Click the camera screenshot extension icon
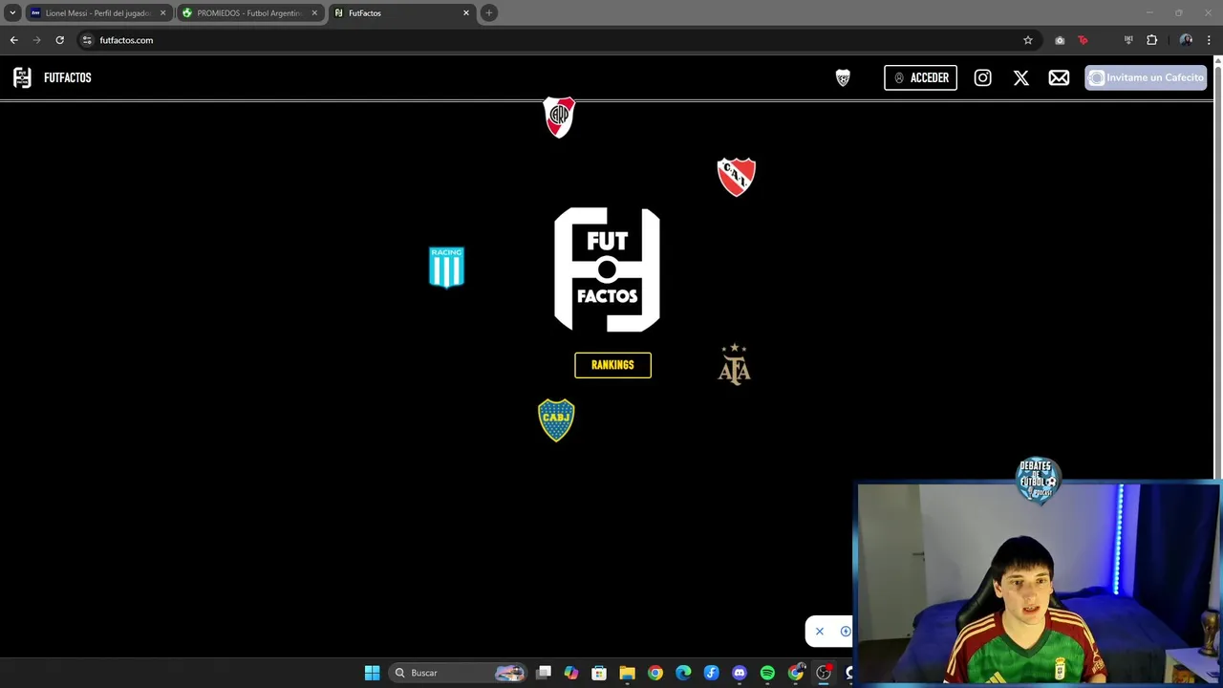1223x688 pixels. (x=1060, y=40)
